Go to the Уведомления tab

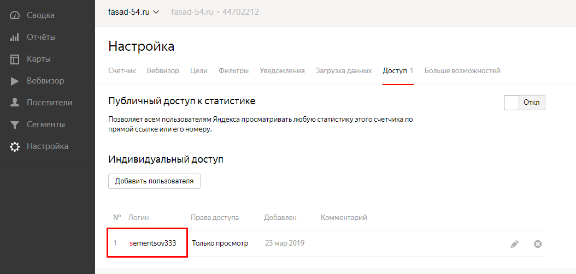click(x=282, y=71)
